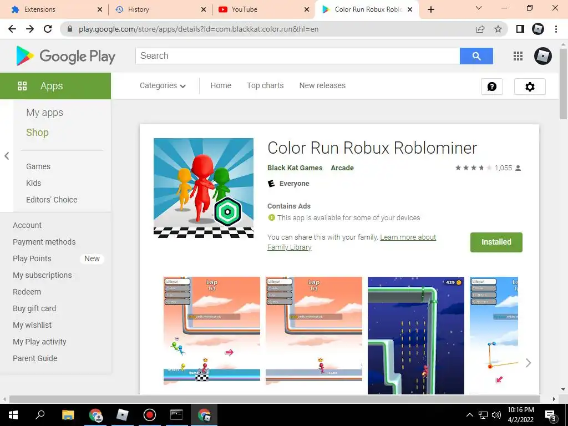Select Apps in the green sidebar header
The width and height of the screenshot is (568, 426).
(55, 86)
